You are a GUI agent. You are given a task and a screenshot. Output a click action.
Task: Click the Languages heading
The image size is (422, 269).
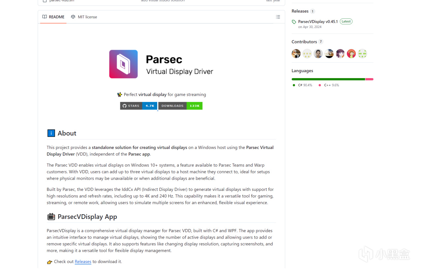click(x=302, y=71)
